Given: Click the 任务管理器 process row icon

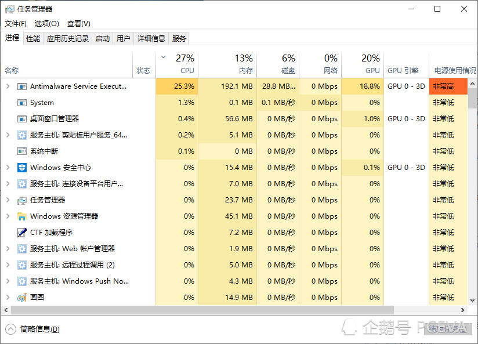Looking at the screenshot, I should [x=21, y=200].
